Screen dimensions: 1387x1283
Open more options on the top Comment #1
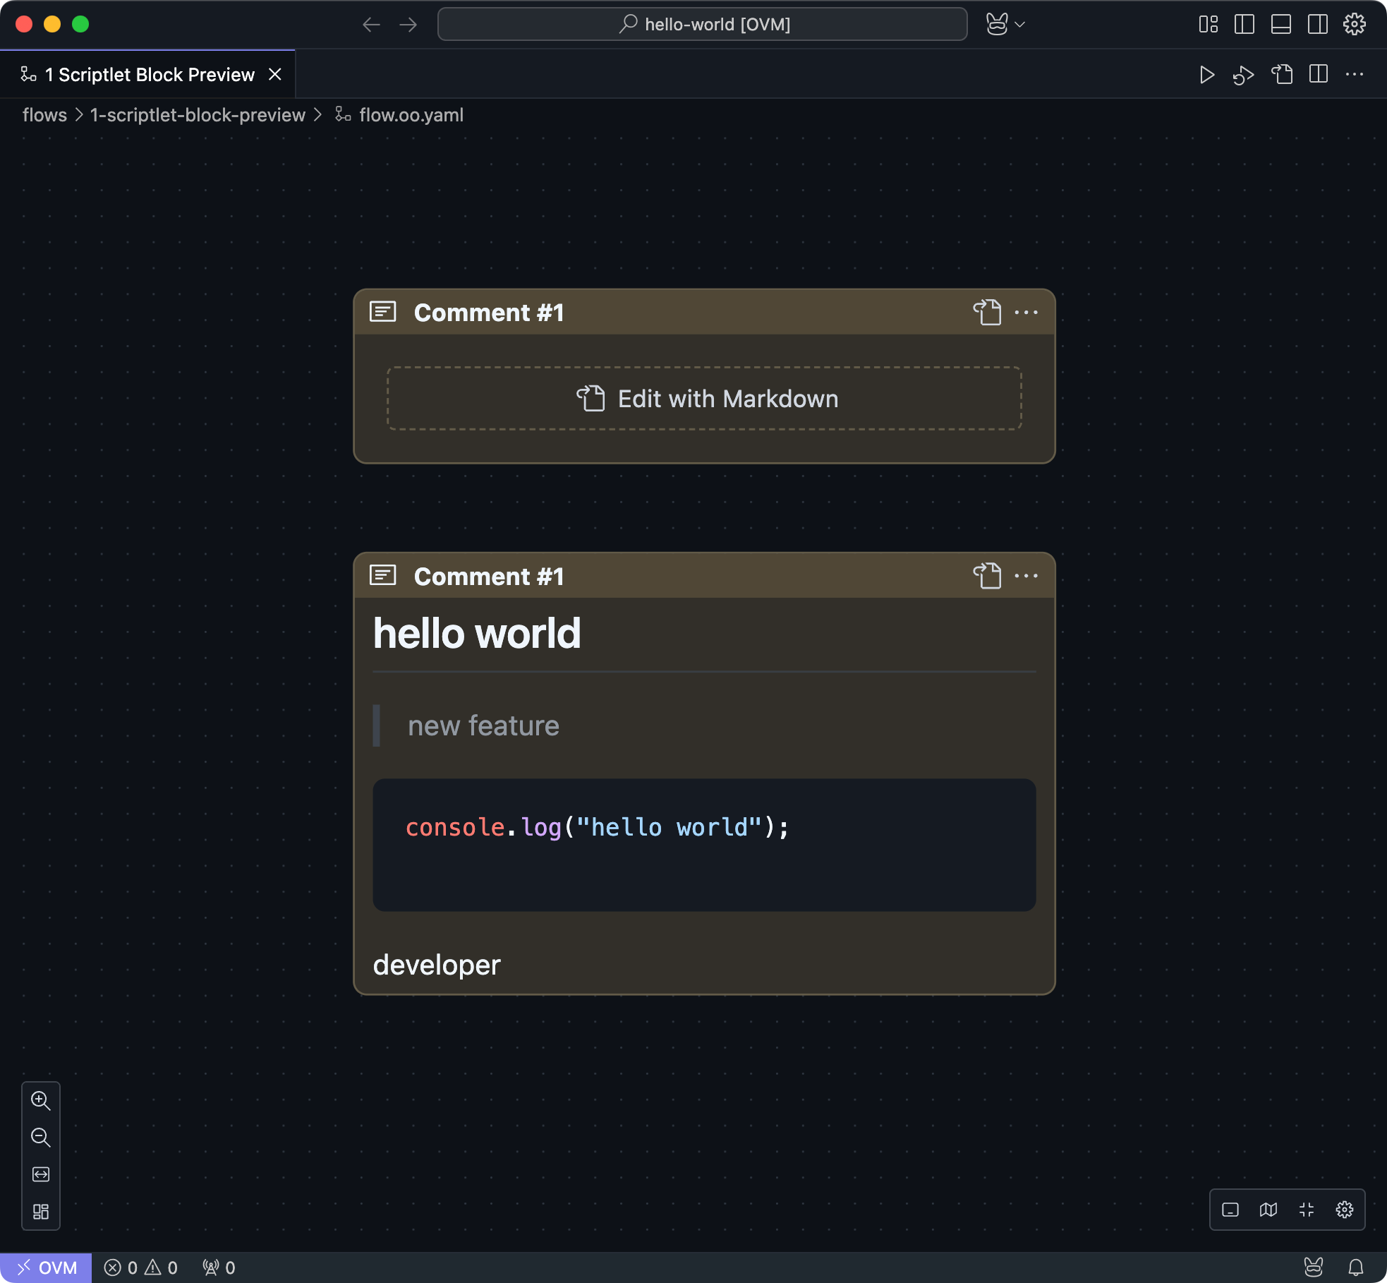[x=1026, y=313]
